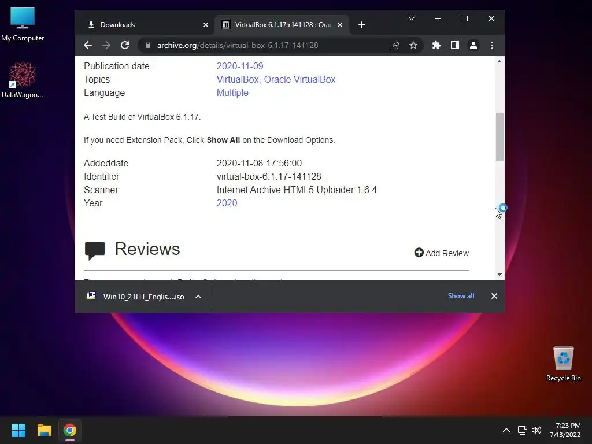Click the bold Show All text

[x=223, y=140]
